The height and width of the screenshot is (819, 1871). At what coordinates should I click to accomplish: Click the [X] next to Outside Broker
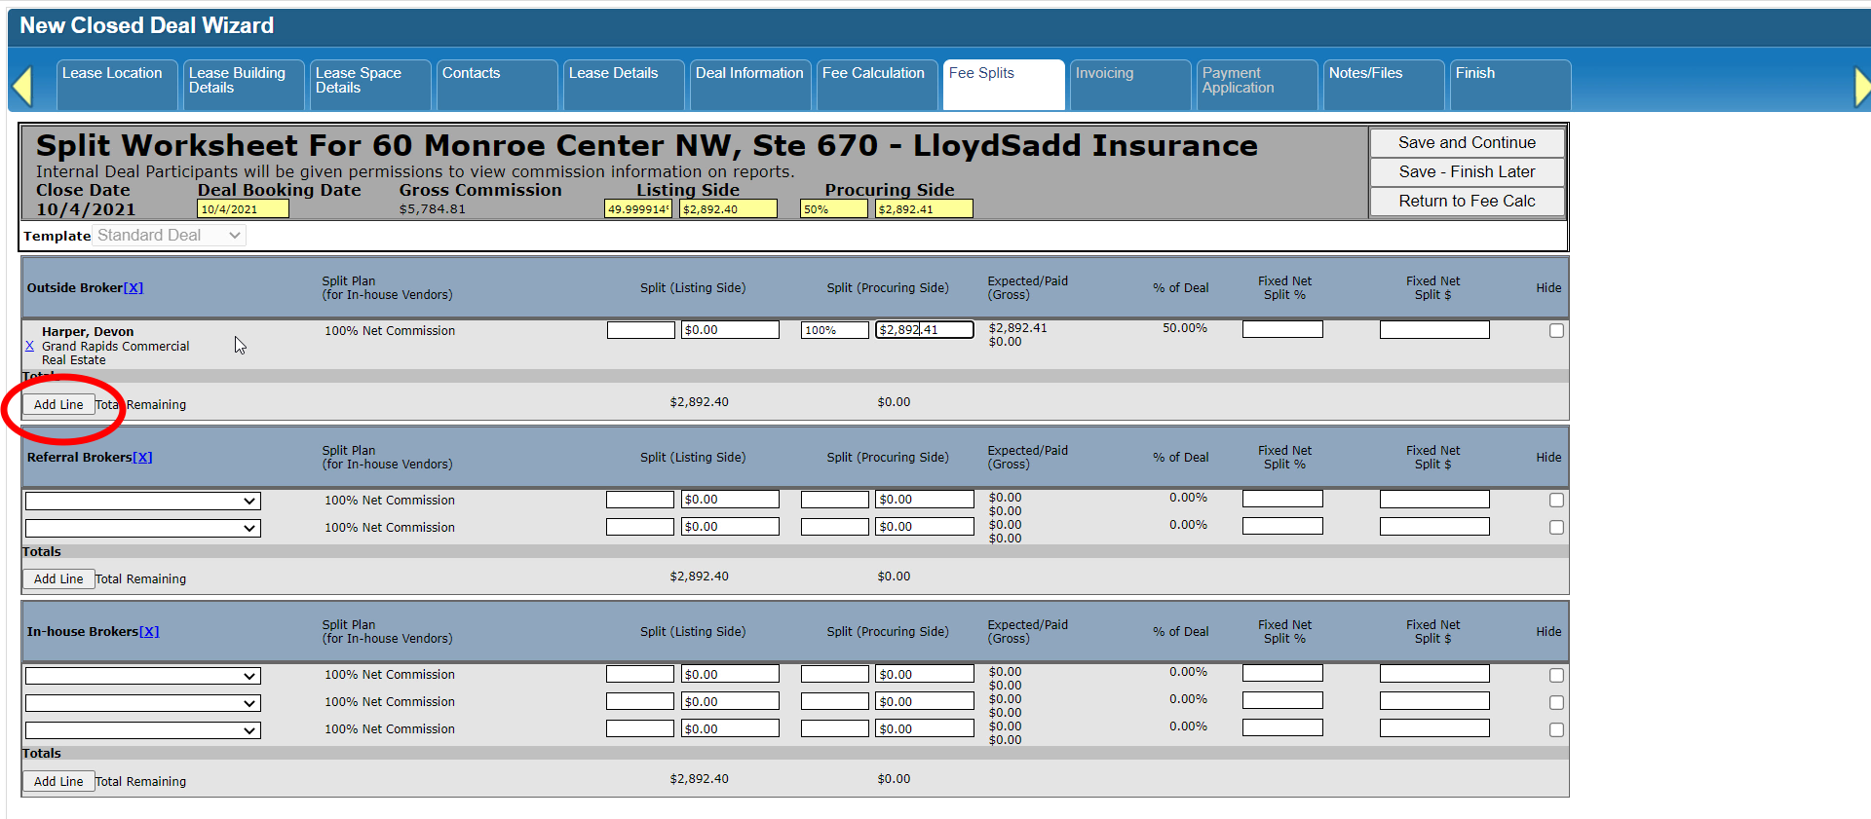pos(134,288)
